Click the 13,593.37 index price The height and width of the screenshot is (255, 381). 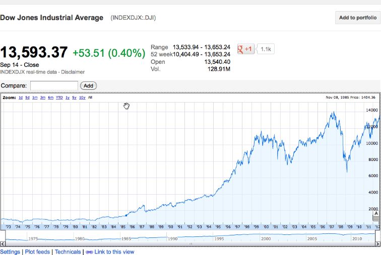(34, 52)
